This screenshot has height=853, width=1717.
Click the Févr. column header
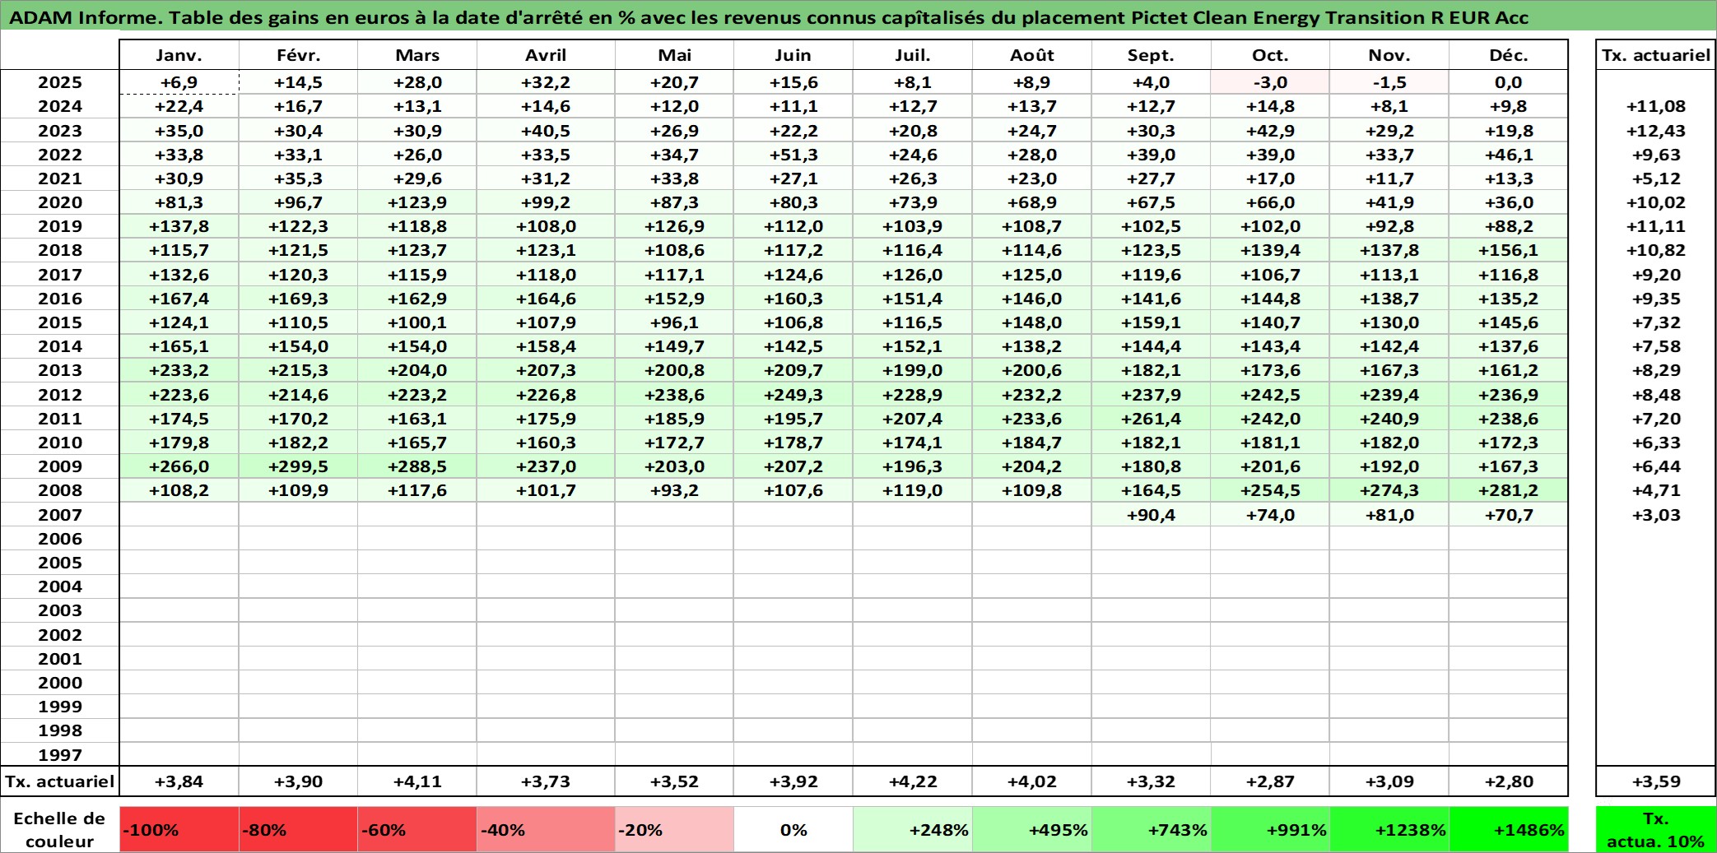click(298, 55)
